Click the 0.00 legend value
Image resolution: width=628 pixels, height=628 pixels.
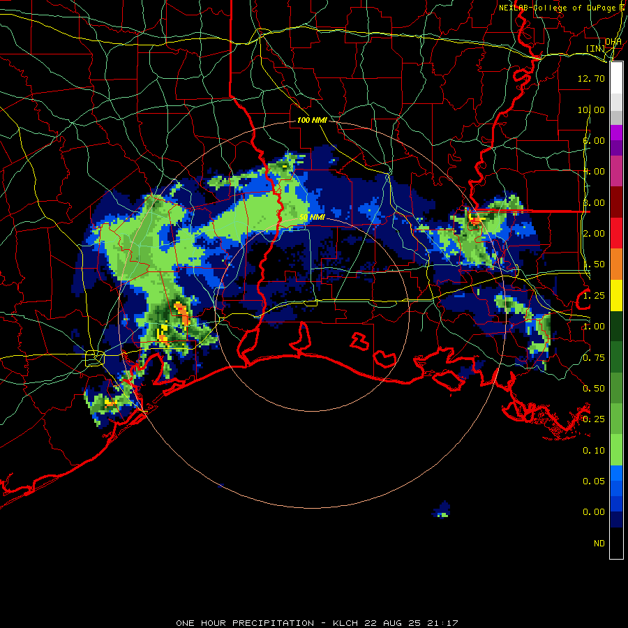click(594, 512)
